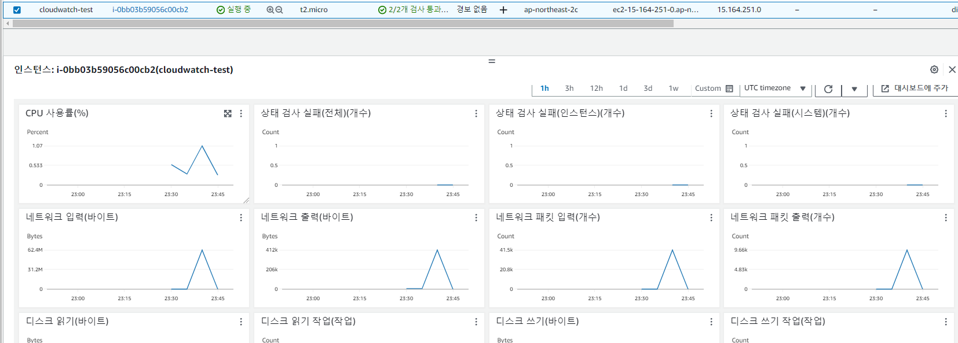Expand the UTC timezone dropdown
Screen dimensions: 958x343
(775, 88)
